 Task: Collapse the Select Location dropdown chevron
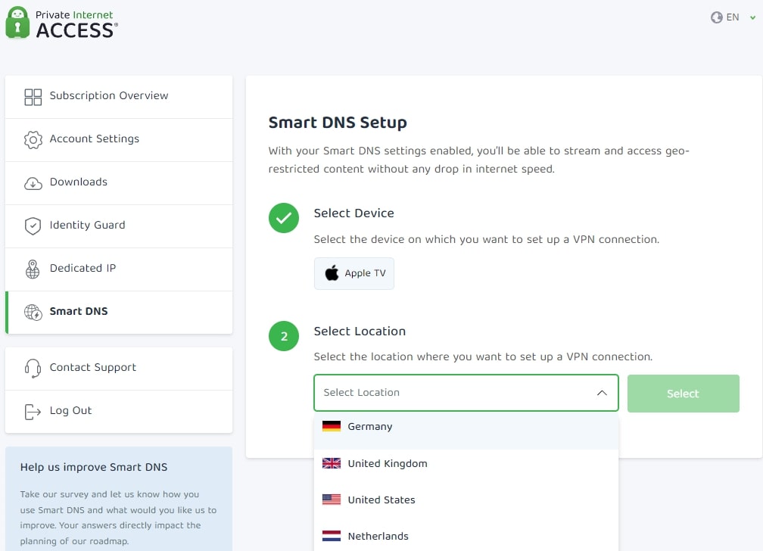(602, 393)
